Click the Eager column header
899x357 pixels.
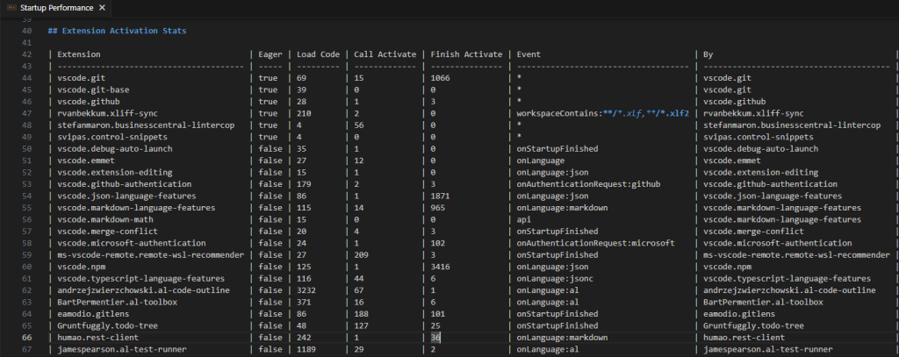269,54
